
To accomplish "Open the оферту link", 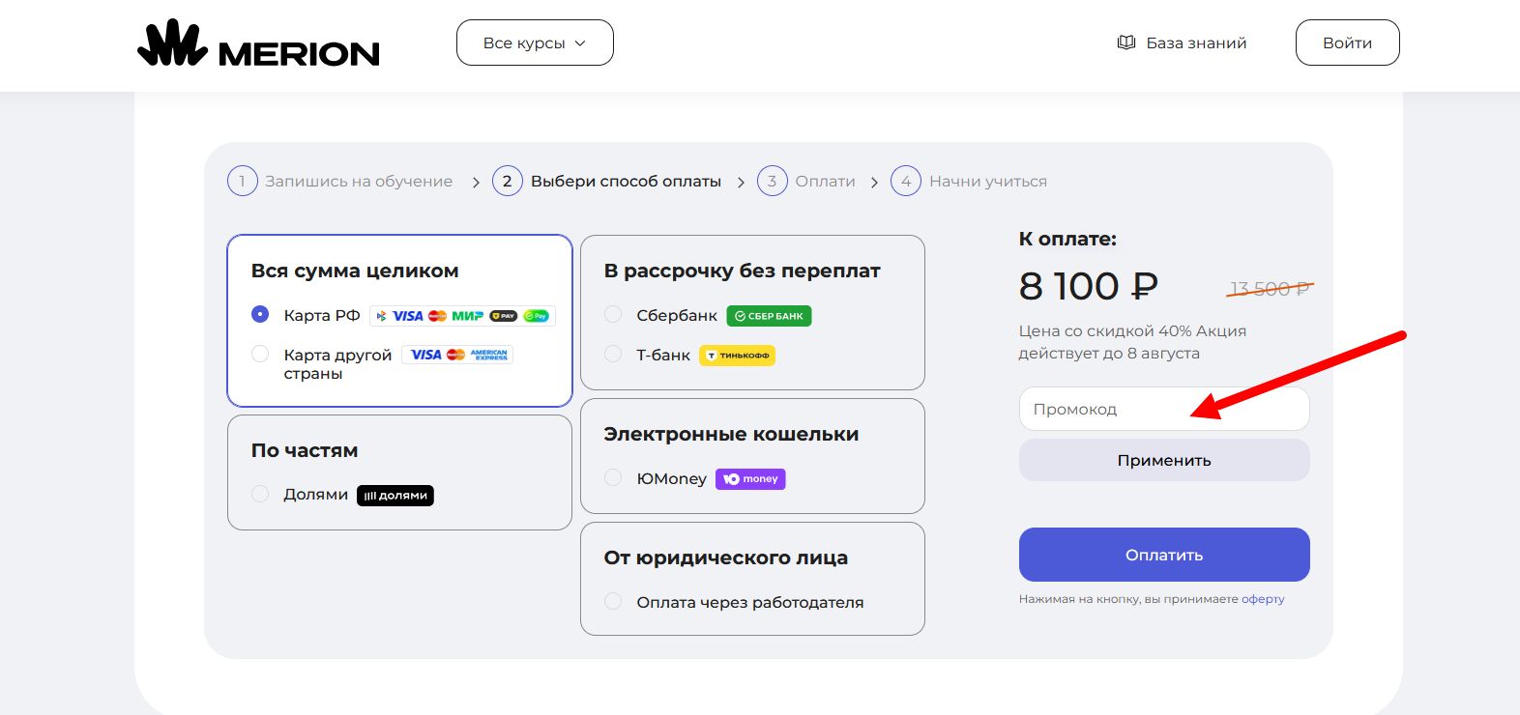I will coord(1263,599).
